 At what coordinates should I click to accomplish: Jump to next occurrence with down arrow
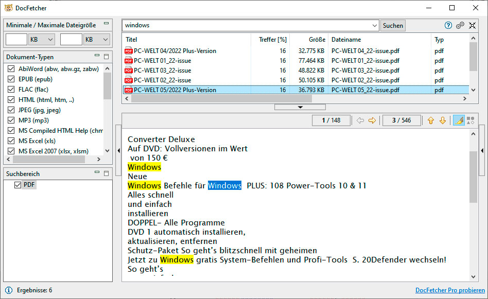click(443, 120)
